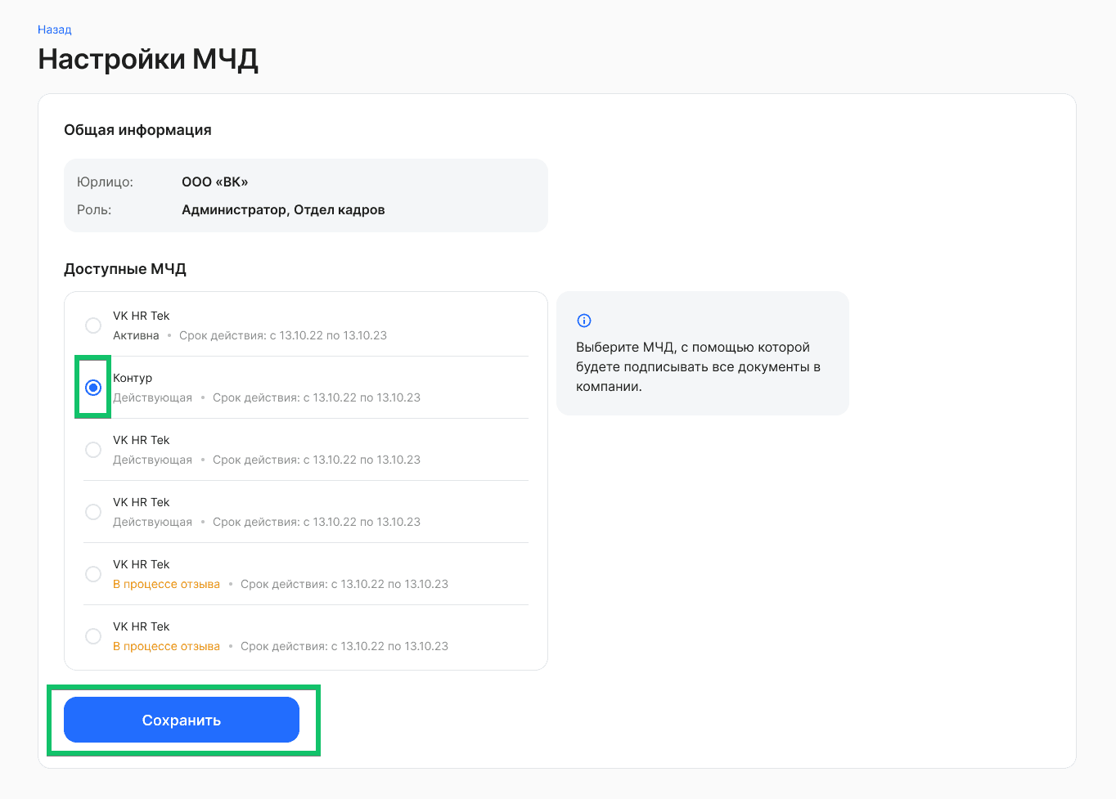Click the Срок действия text in the Контур row
This screenshot has width=1116, height=799.
[x=317, y=397]
